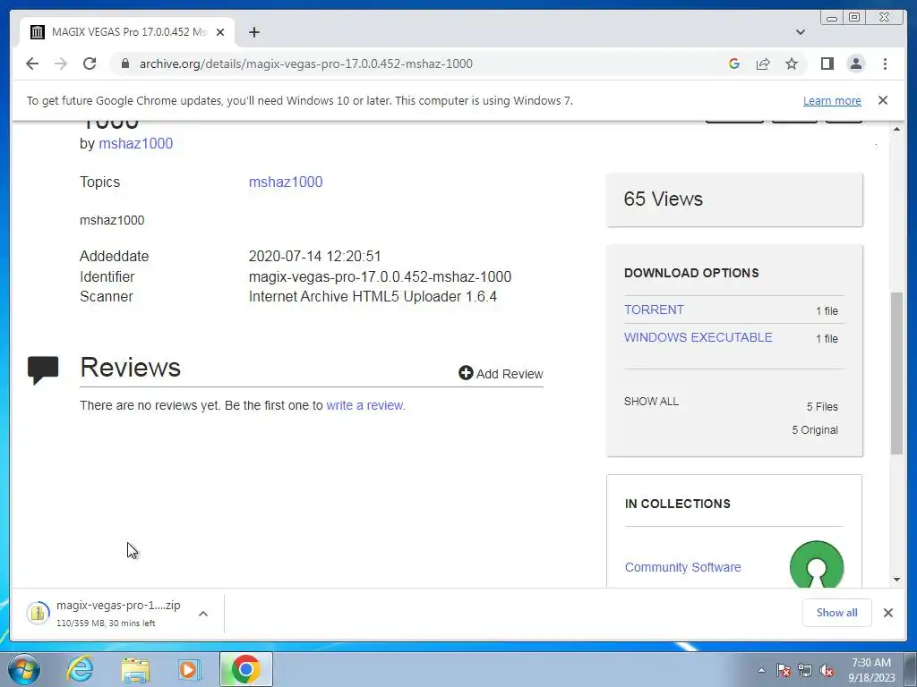Open the taskbar clock and date

[871, 670]
